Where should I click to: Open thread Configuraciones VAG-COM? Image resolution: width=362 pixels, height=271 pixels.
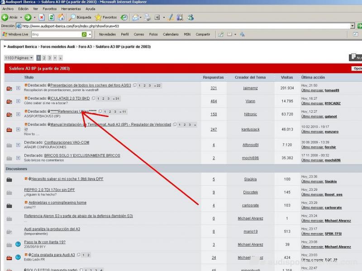tap(67, 142)
